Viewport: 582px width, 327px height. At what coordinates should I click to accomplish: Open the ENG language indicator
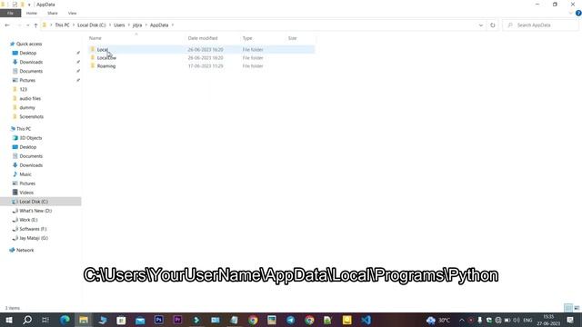click(527, 321)
